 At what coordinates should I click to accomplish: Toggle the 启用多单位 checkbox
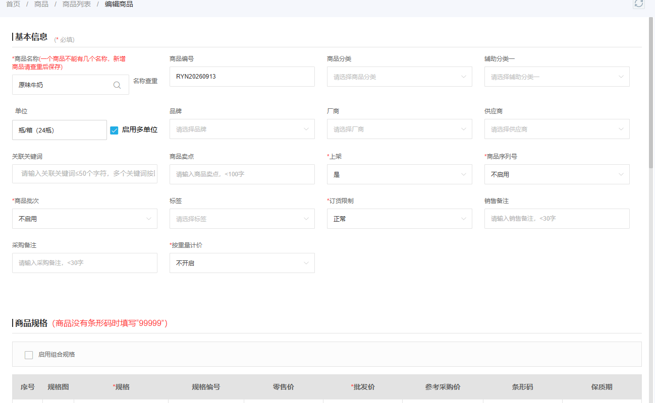coord(114,130)
